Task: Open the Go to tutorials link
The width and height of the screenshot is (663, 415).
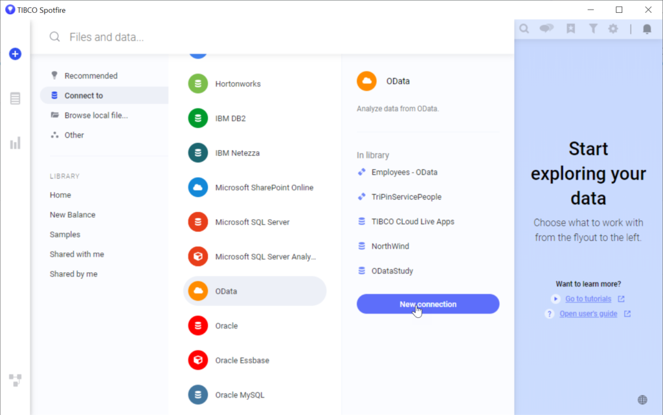Action: pyautogui.click(x=588, y=299)
